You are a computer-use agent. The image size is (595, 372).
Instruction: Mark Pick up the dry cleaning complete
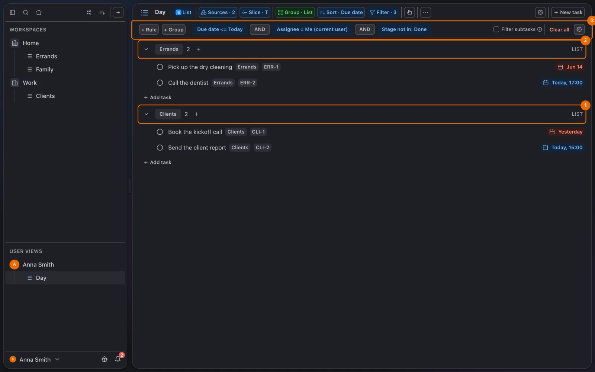[160, 67]
